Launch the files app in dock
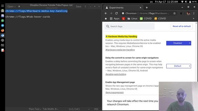Image resolution: width=198 pixels, height=111 pixels. coord(2,11)
